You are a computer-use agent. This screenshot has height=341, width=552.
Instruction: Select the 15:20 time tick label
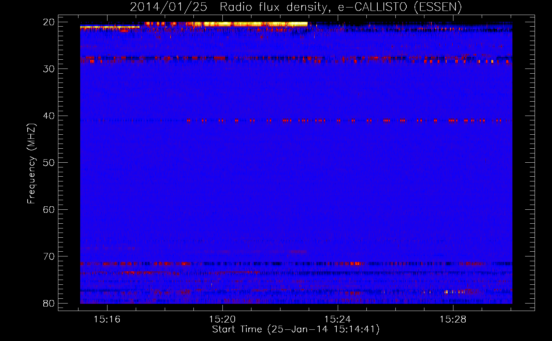tap(222, 319)
